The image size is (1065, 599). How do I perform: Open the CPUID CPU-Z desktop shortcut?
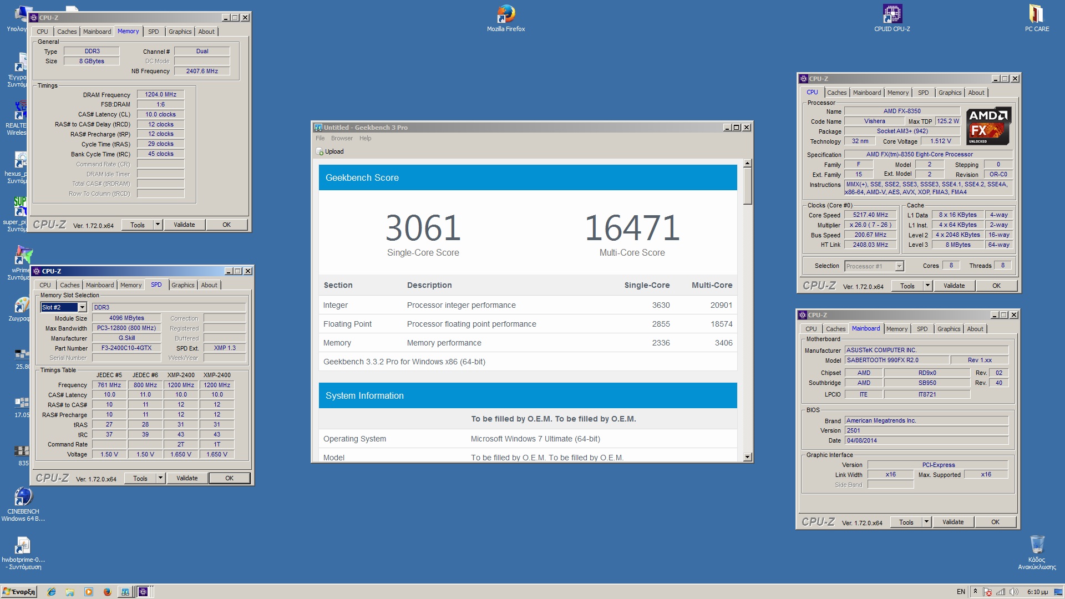tap(892, 18)
